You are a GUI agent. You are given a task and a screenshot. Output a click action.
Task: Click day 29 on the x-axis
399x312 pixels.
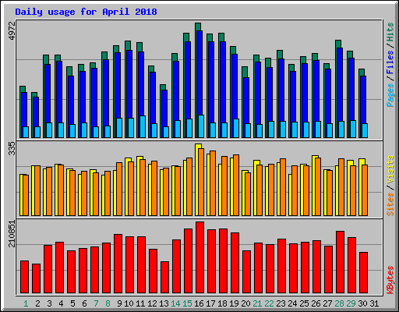pyautogui.click(x=351, y=303)
